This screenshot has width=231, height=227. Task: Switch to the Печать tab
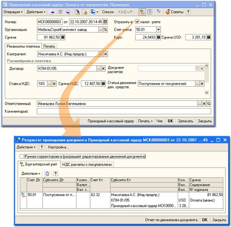(49, 46)
